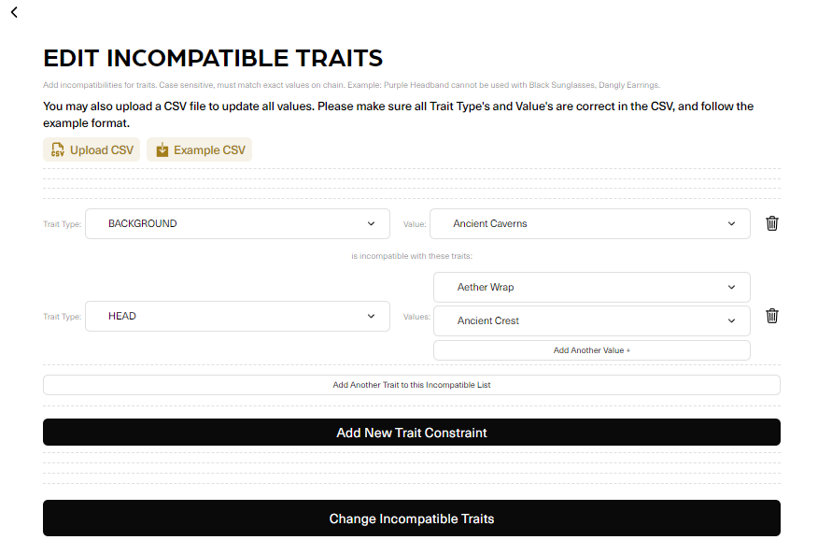Click the chevron arrow in the BACKGROUND field
This screenshot has height=554, width=818.
pos(372,223)
